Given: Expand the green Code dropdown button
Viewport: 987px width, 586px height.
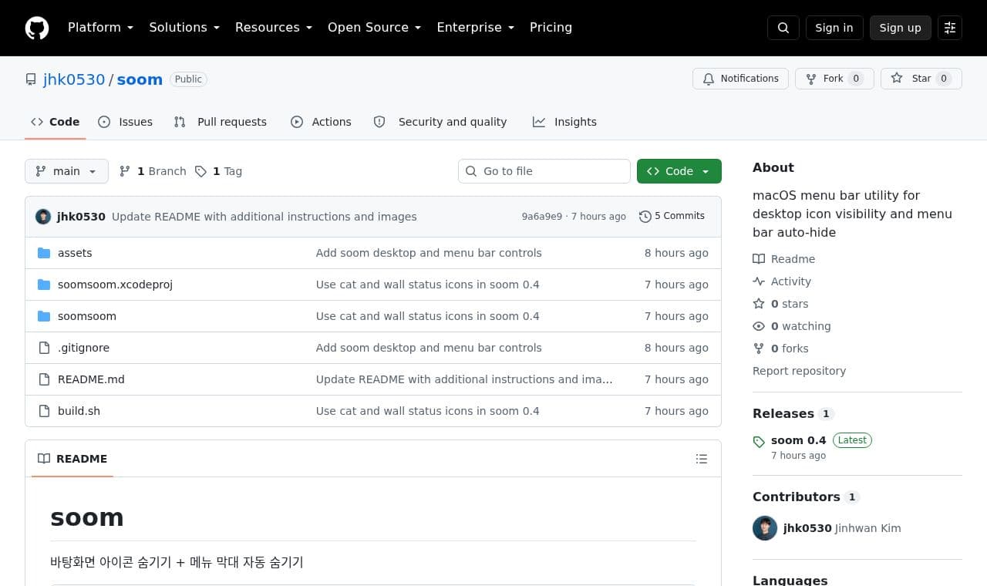Looking at the screenshot, I should 679,171.
